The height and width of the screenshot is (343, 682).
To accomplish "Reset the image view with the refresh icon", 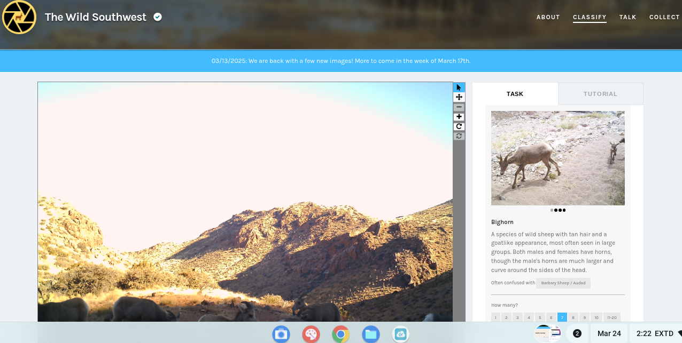I will tap(459, 136).
